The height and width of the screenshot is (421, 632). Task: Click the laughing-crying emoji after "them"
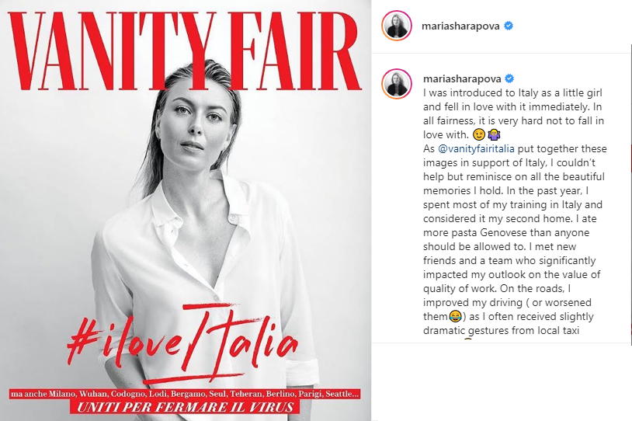[455, 316]
